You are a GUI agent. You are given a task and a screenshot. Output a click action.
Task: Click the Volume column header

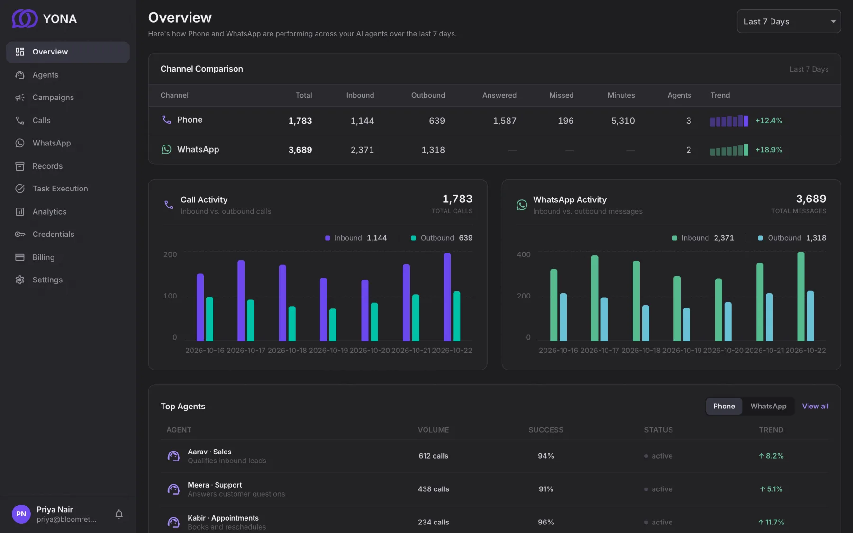click(x=433, y=430)
